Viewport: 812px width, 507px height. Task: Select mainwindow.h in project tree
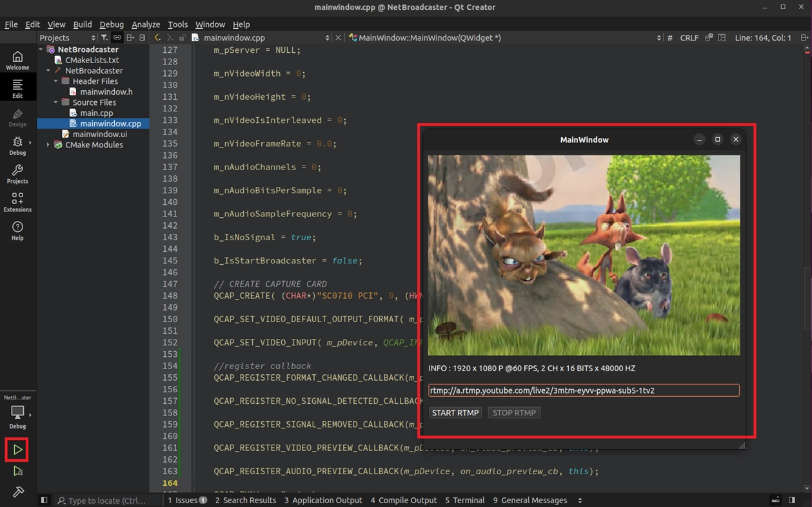click(x=106, y=92)
